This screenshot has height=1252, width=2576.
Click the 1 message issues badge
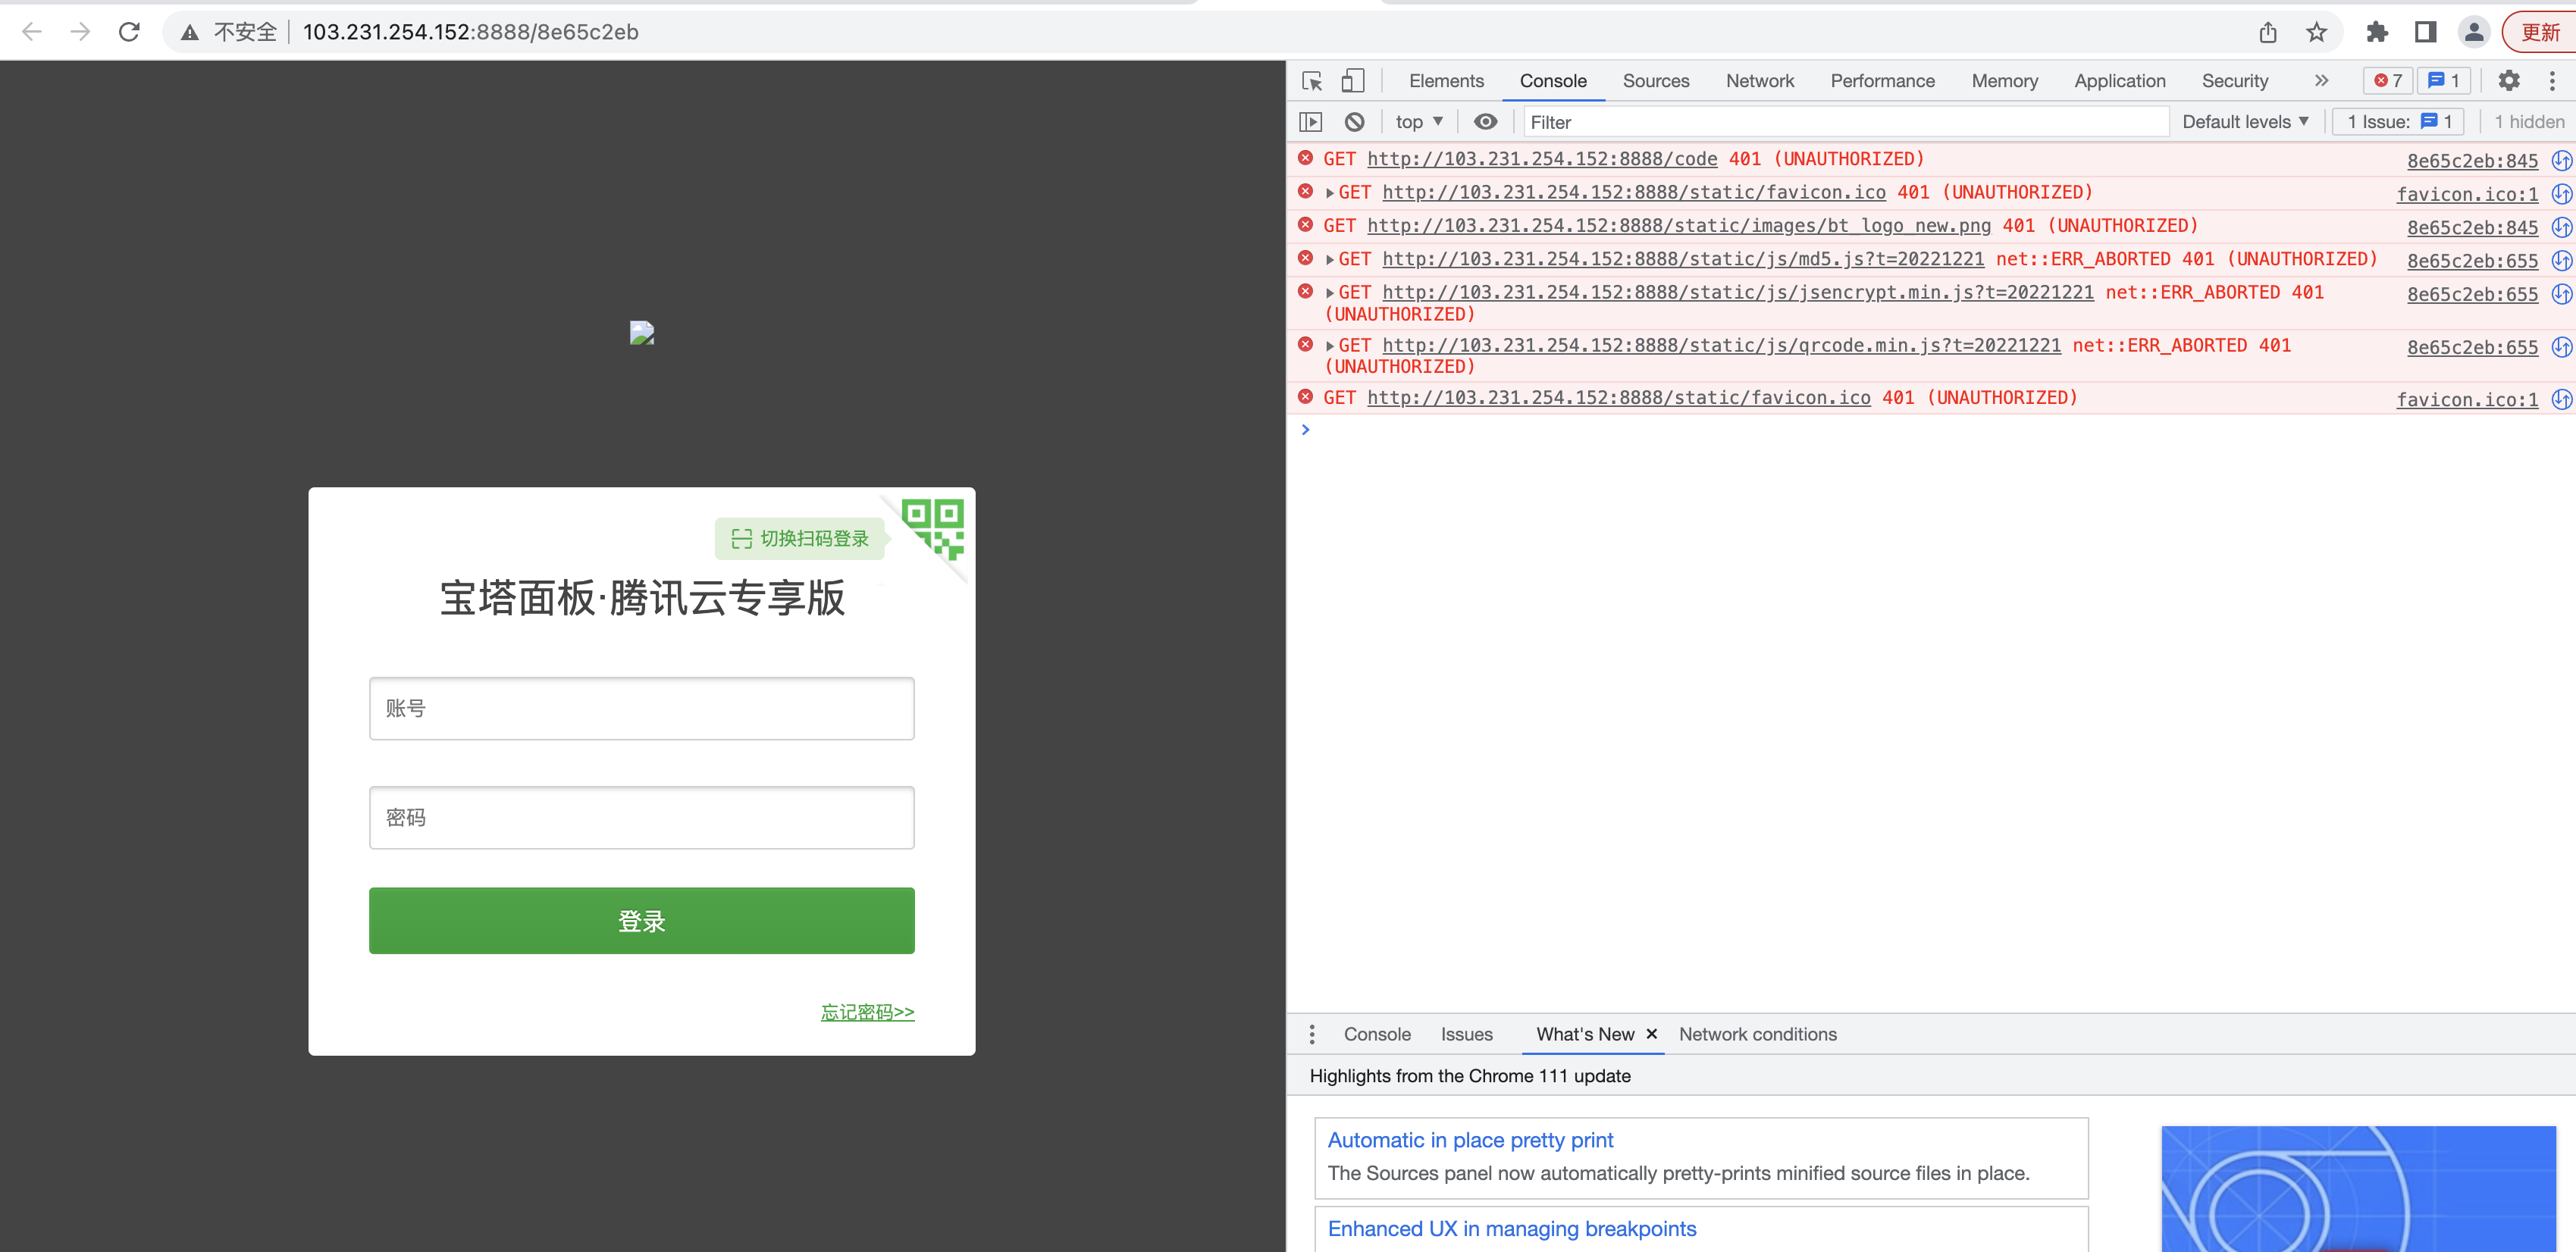point(2444,81)
